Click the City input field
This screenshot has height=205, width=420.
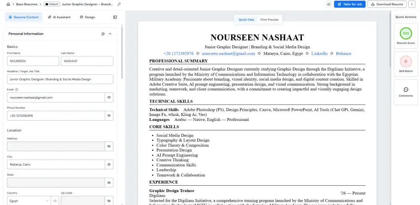(x=56, y=165)
